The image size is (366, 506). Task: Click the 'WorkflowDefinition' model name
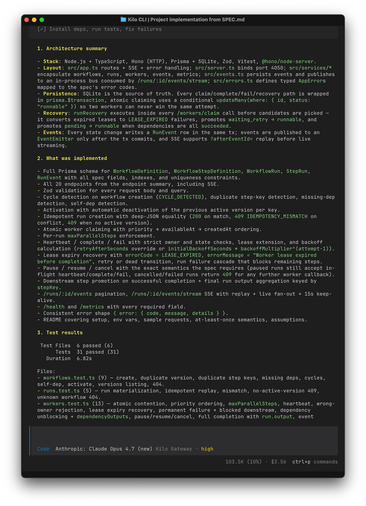(140, 171)
